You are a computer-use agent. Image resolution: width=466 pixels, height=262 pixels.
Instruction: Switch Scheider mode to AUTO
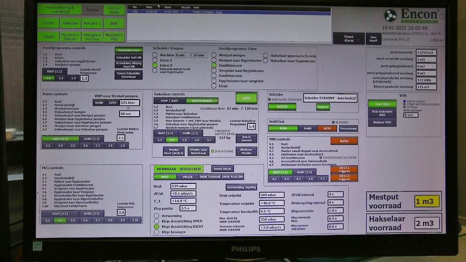tap(283, 107)
